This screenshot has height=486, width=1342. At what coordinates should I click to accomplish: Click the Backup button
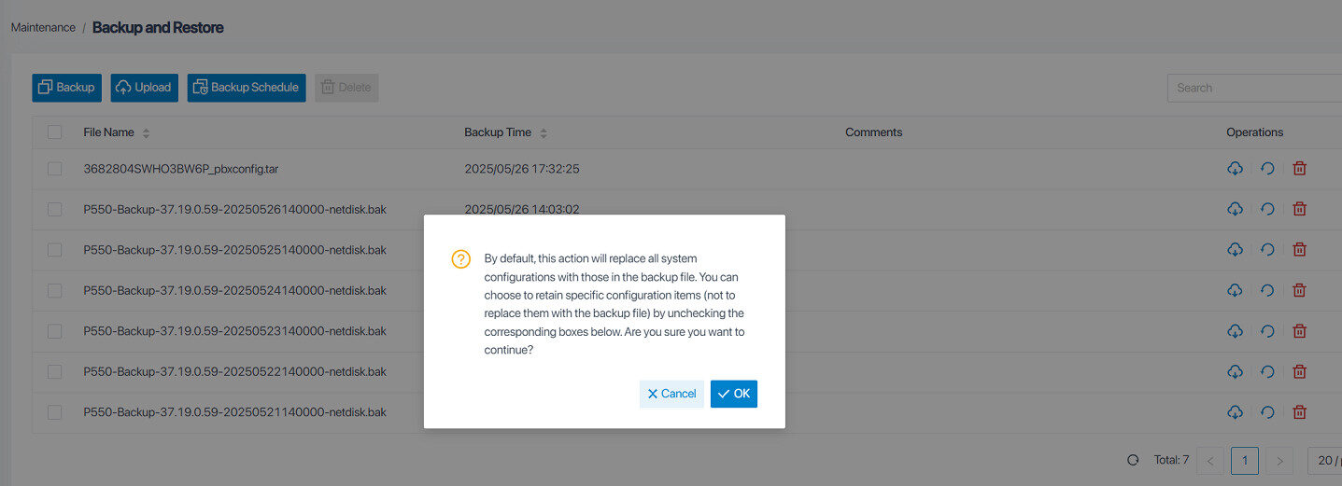coord(66,88)
